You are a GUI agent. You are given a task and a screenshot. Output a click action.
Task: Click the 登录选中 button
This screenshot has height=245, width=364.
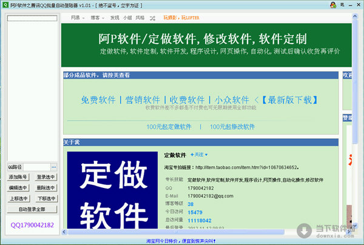(x=45, y=177)
